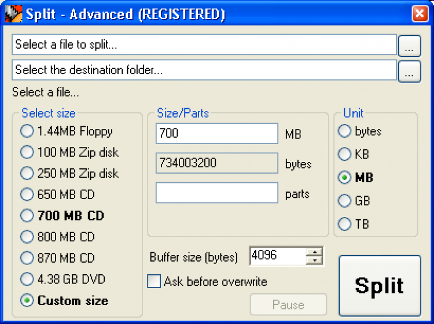Click the disabled Pause button
This screenshot has height=324, width=434.
tap(288, 304)
